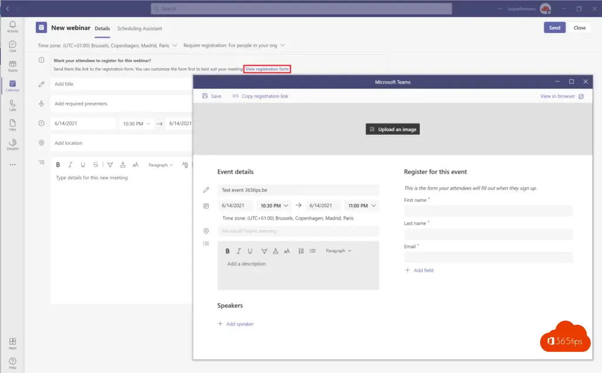
Task: Apply underline in the registration description editor
Action: tap(250, 251)
